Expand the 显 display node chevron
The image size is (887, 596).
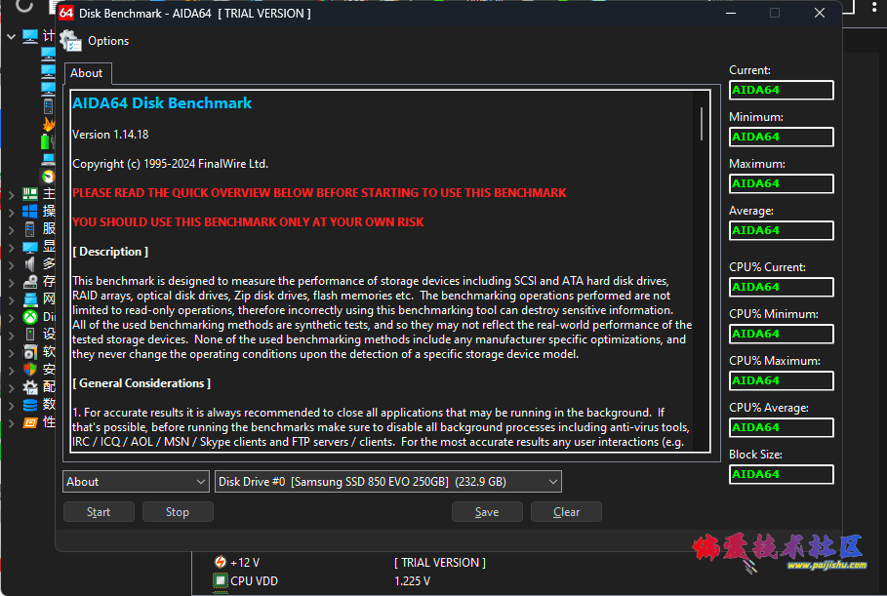[x=11, y=247]
